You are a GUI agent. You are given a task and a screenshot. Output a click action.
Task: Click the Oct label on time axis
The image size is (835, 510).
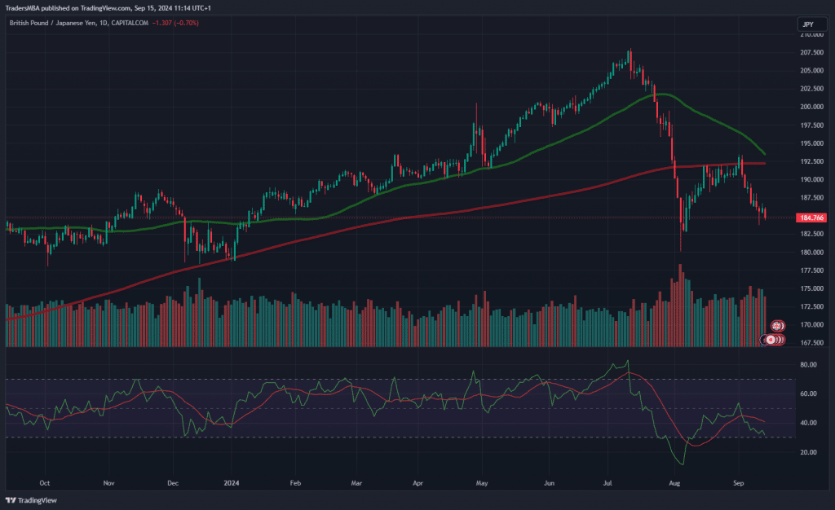coord(45,481)
